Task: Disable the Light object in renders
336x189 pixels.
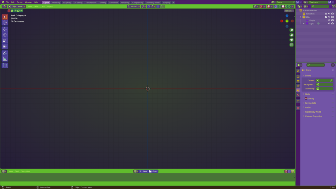Action: tap(332, 23)
